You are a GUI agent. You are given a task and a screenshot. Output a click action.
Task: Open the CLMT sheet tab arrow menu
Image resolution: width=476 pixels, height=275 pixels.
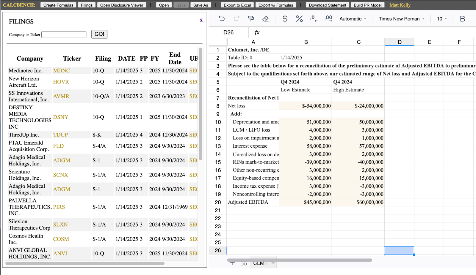[273, 263]
